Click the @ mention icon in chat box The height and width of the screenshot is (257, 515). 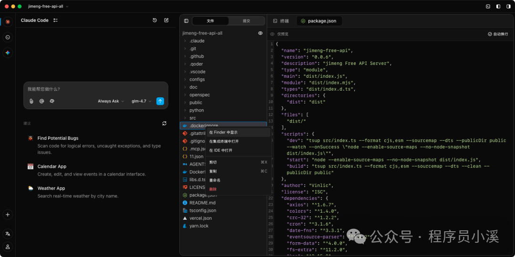click(x=41, y=101)
